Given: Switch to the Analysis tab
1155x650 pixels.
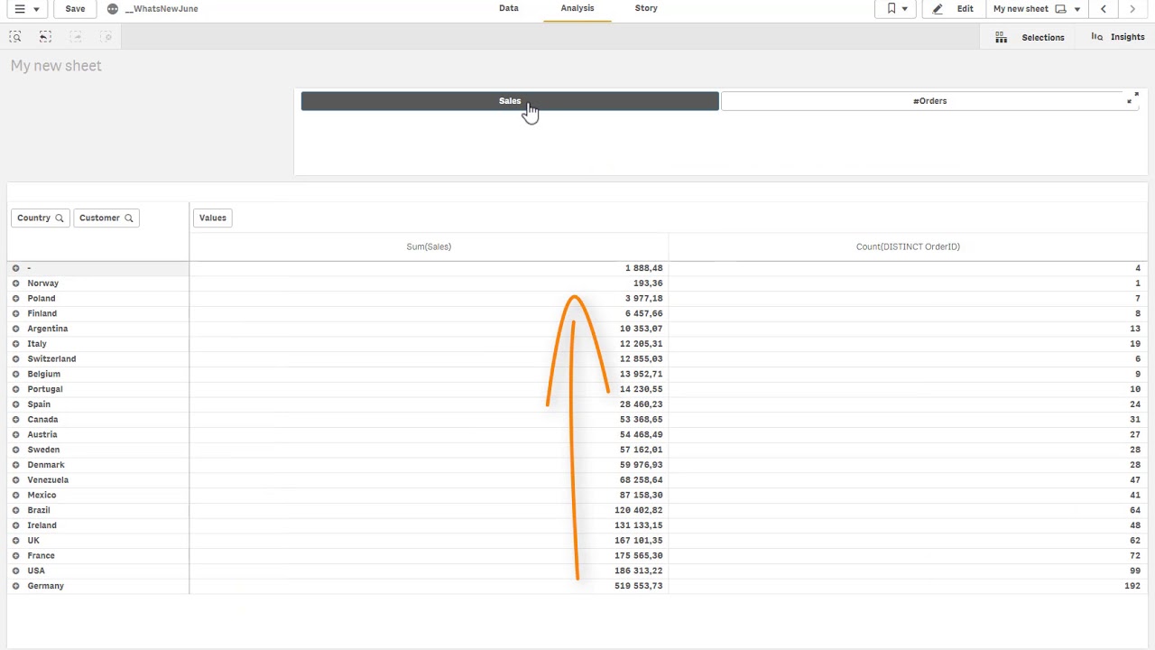Looking at the screenshot, I should [x=577, y=8].
